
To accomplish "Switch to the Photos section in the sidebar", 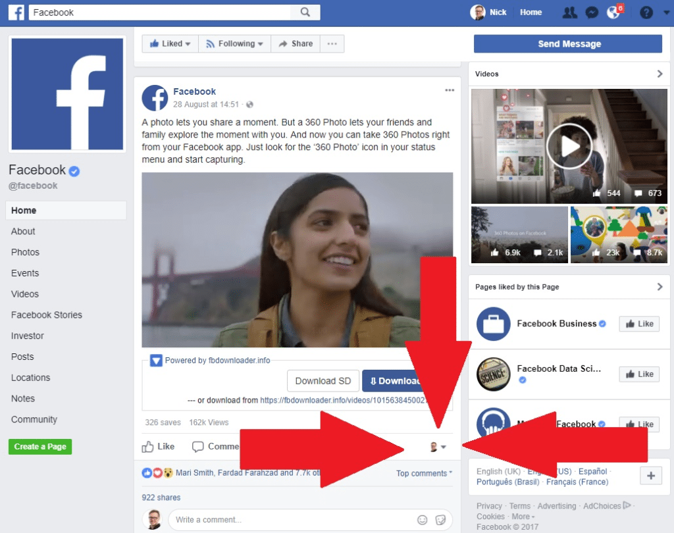I will [25, 252].
